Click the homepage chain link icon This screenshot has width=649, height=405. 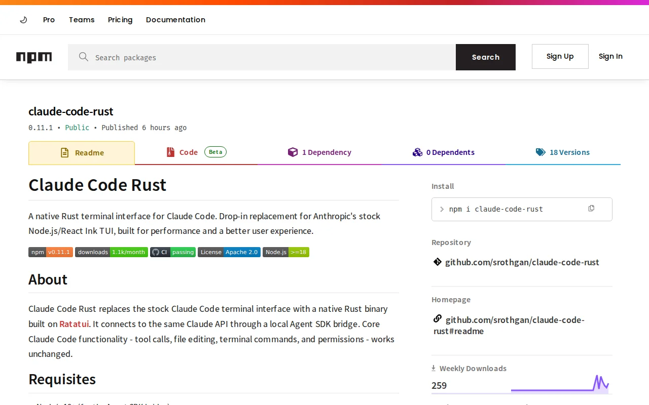coord(438,319)
